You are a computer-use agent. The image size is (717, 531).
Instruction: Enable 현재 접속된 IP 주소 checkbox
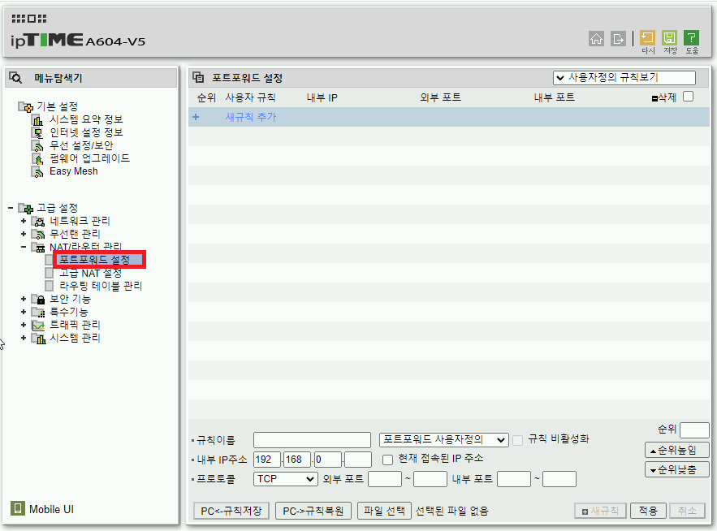pos(387,460)
